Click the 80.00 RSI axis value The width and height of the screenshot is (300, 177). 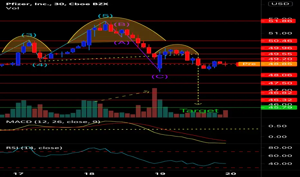[280, 148]
